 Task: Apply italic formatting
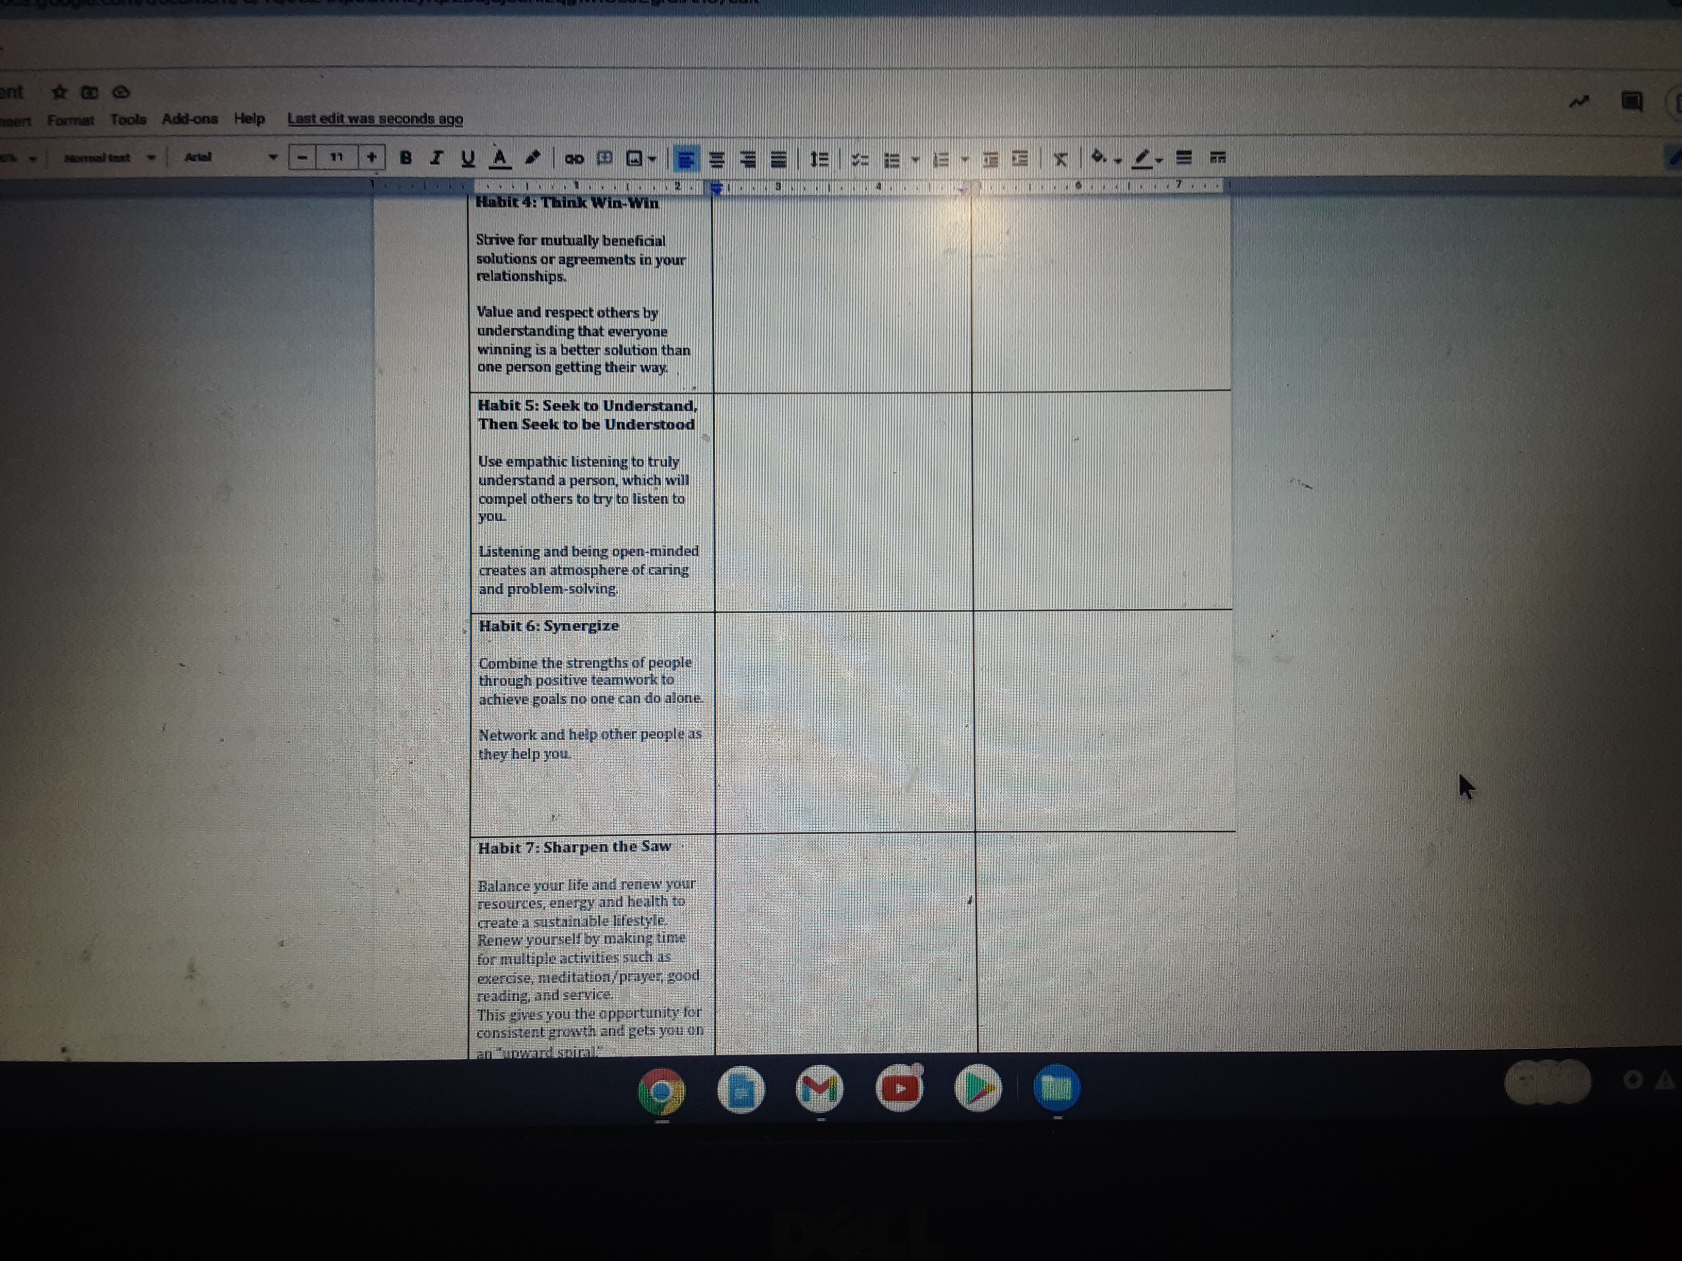tap(436, 157)
